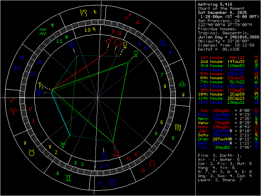This screenshot has height=196, width=261.
Task: Click the 'Obliquity = 23°26'09"' line
Action: click(x=223, y=41)
